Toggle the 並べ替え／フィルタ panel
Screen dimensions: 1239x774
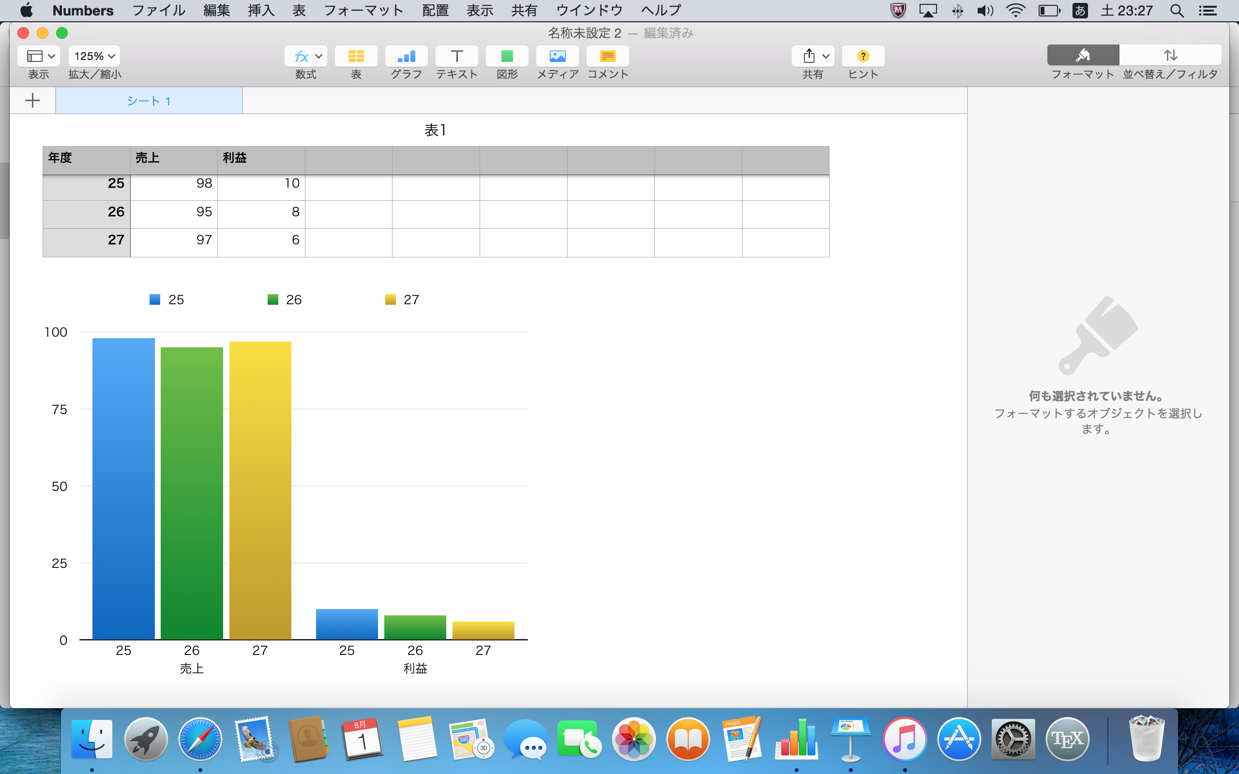[x=1170, y=55]
